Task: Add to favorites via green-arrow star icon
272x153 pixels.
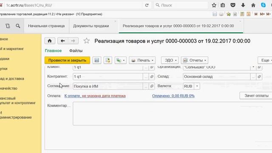Action: 229,14
